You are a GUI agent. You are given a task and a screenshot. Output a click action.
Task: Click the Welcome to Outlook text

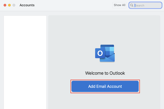tap(105, 73)
